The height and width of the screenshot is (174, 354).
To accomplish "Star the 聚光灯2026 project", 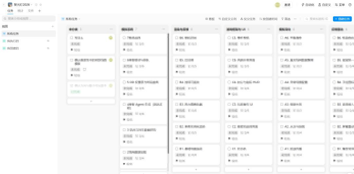I will click(x=41, y=5).
